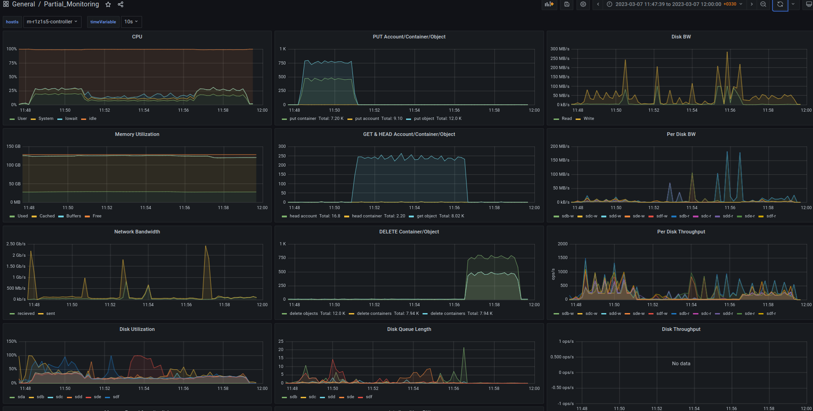Viewport: 813px width, 411px height.
Task: Cycle view mode with monitor icon
Action: click(808, 4)
